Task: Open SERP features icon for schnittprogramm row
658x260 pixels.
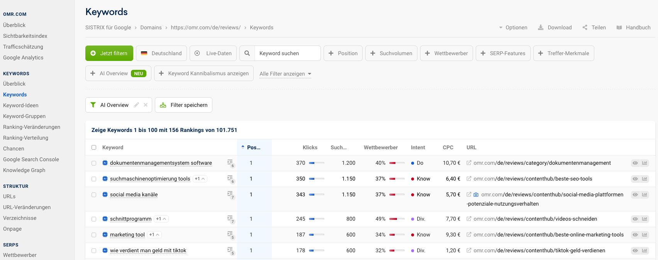Action: [x=231, y=219]
